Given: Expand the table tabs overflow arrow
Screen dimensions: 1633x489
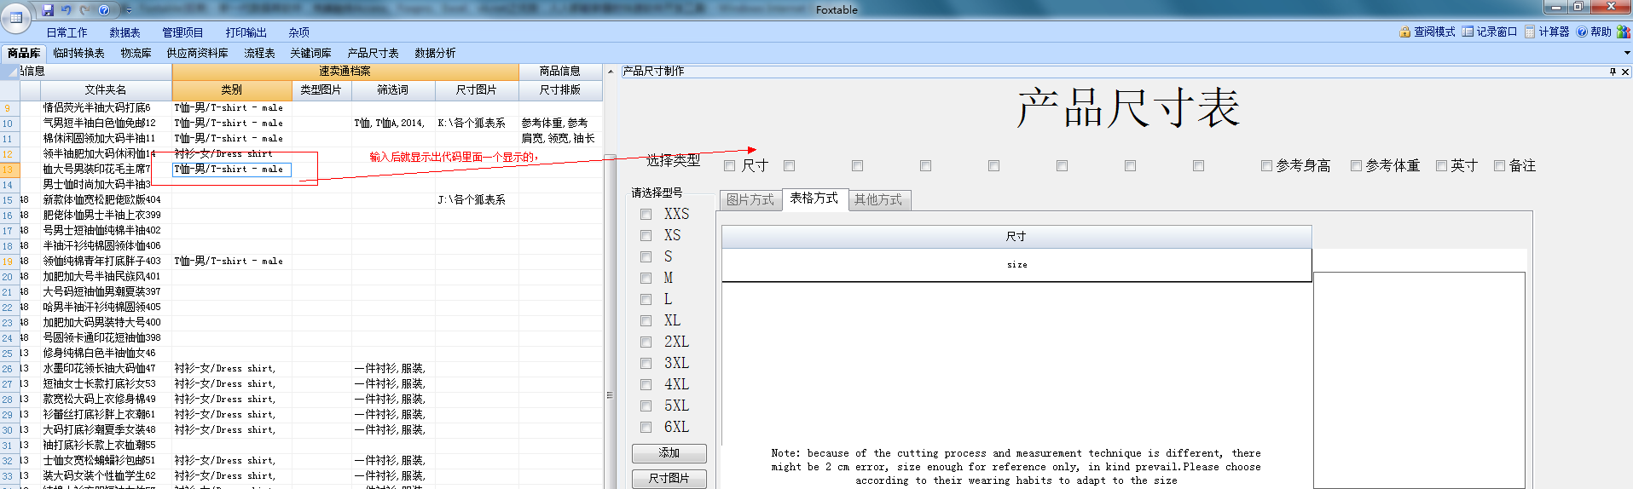Looking at the screenshot, I should pos(1626,53).
